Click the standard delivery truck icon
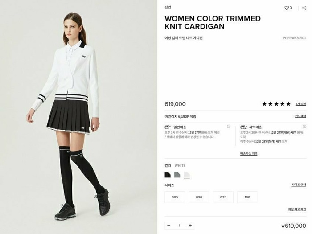This screenshot has height=234, width=312. [x=168, y=127]
